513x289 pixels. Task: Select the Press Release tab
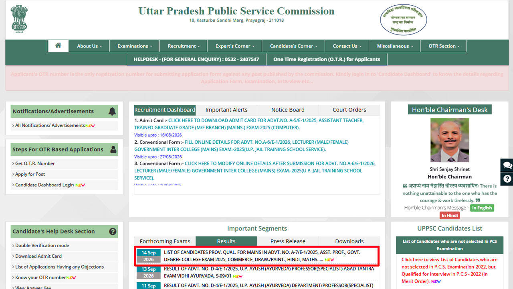coord(288,241)
